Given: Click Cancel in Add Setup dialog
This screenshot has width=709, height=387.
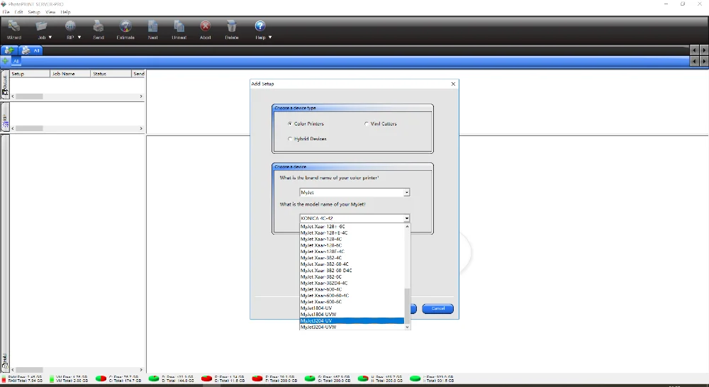Looking at the screenshot, I should pyautogui.click(x=437, y=308).
